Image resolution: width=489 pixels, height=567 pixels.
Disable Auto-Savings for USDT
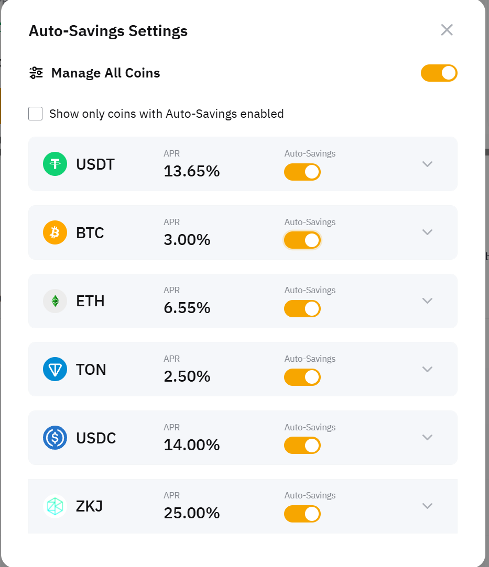(x=302, y=172)
